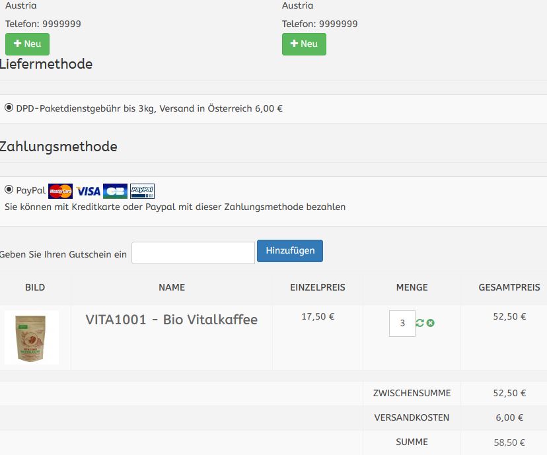
Task: Click the unit price 17,50 €
Action: click(318, 316)
